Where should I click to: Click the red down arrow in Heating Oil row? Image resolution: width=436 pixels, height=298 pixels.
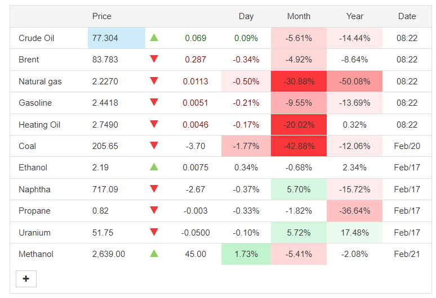(154, 124)
